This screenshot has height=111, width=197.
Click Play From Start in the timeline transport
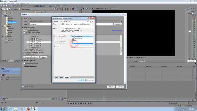(x=74, y=103)
